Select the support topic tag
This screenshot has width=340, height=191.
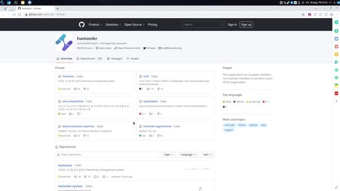click(x=228, y=130)
